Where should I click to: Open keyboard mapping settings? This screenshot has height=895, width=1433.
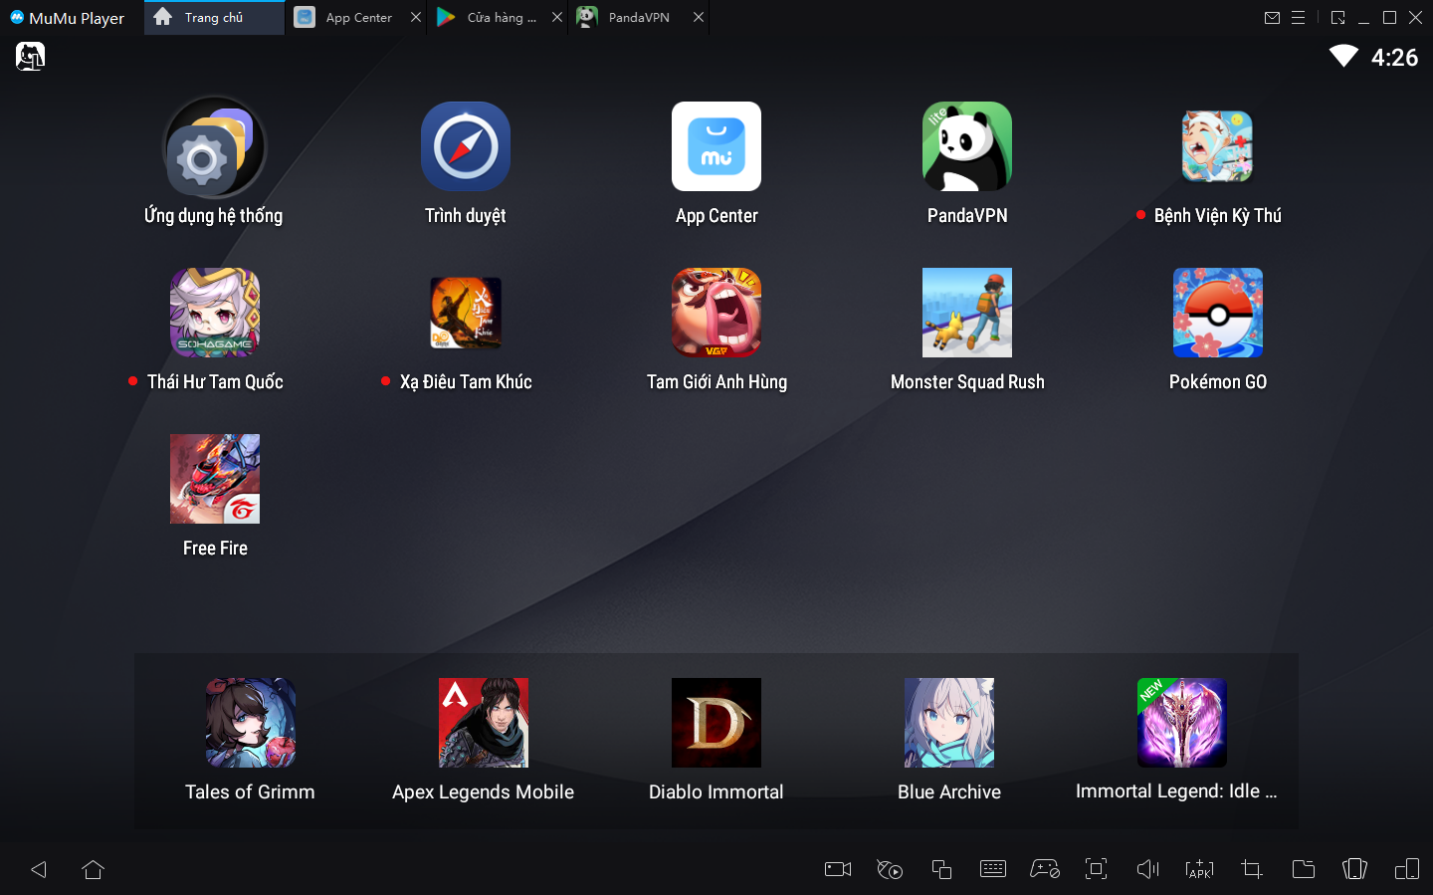993,869
